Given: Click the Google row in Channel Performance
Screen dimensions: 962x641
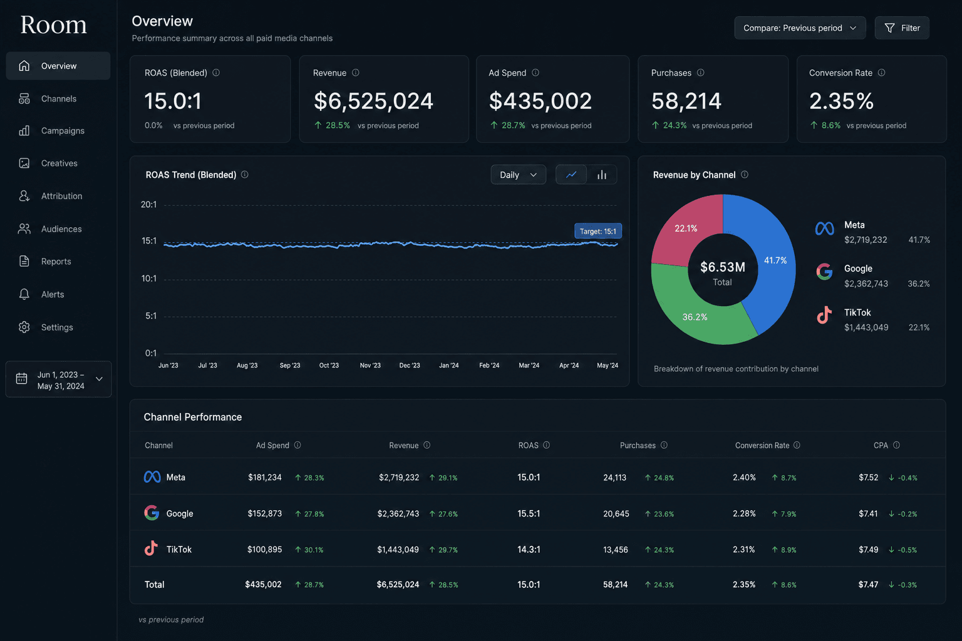Looking at the screenshot, I should click(x=537, y=513).
